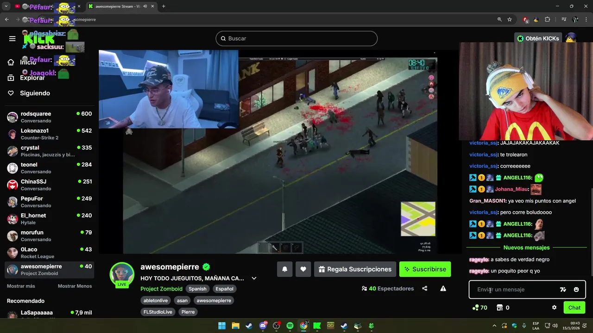Open El_hornet channel in sidebar
593x333 pixels.
coord(49,219)
